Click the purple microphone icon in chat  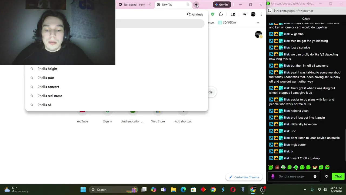point(273,176)
